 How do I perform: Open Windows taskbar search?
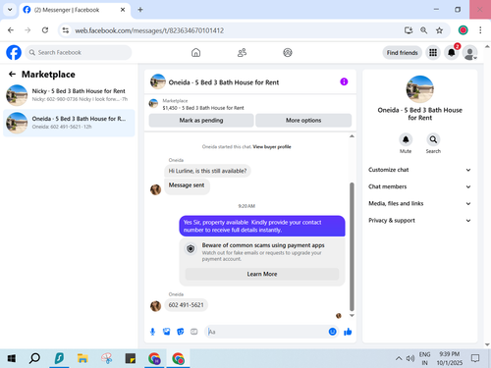pos(34,358)
